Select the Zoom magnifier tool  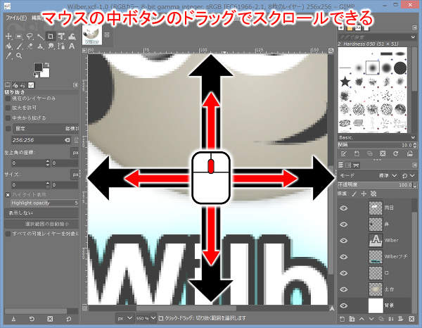pos(19,56)
